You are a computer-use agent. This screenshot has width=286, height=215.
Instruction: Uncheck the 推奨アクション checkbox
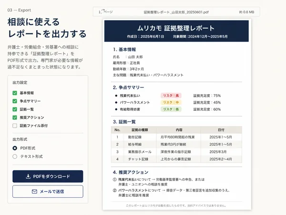point(15,118)
